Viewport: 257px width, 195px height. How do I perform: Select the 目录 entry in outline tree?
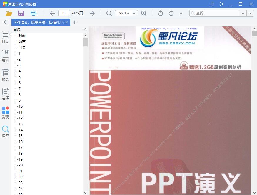22,48
